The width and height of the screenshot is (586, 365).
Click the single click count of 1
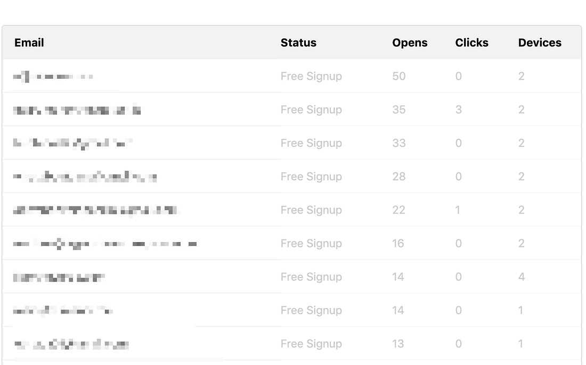(458, 210)
